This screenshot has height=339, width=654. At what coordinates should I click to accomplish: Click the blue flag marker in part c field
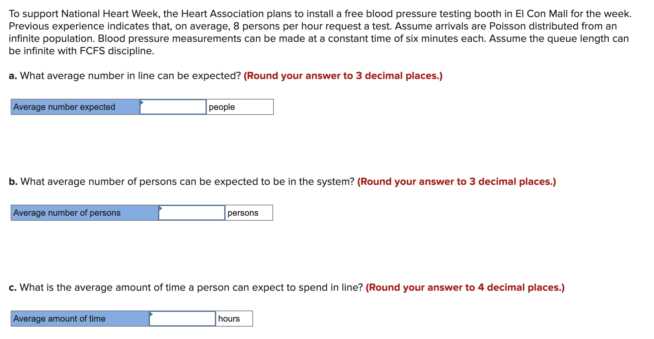pyautogui.click(x=152, y=314)
